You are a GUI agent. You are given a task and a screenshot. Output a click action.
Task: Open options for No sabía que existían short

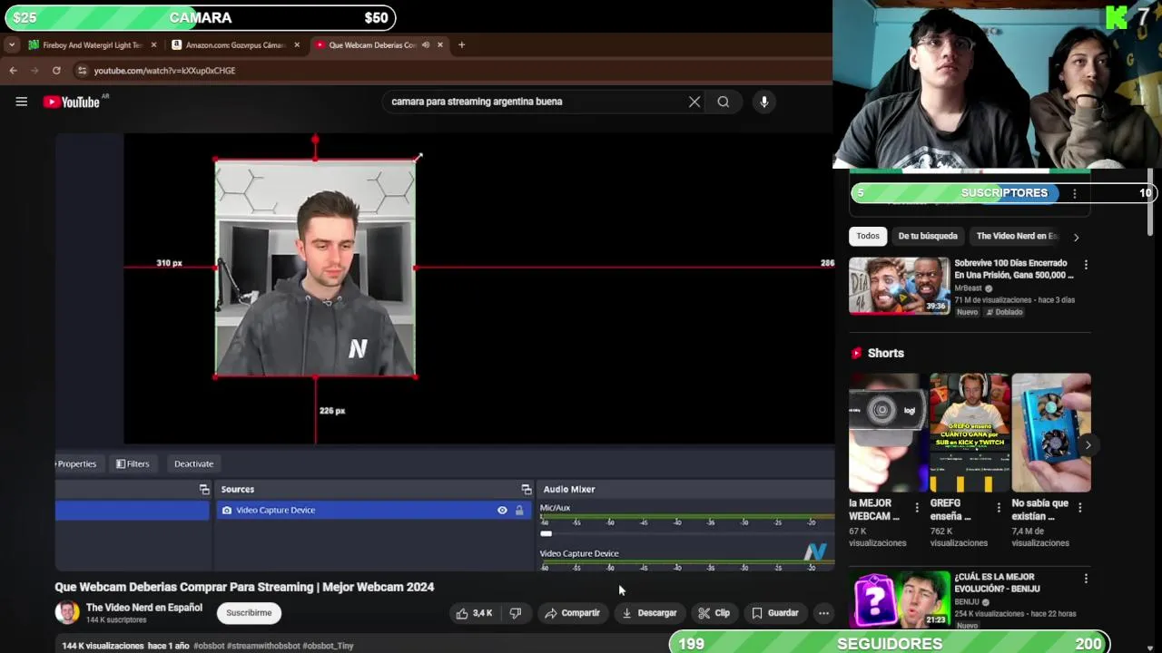click(x=1079, y=508)
